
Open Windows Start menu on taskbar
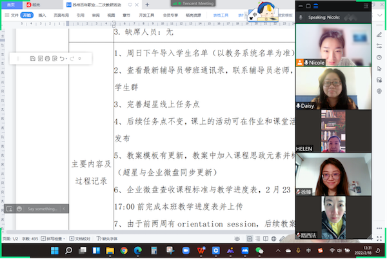pyautogui.click(x=55, y=250)
